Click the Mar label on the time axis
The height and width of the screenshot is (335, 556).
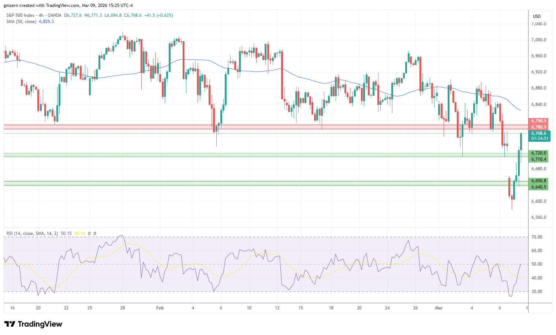pos(439,308)
